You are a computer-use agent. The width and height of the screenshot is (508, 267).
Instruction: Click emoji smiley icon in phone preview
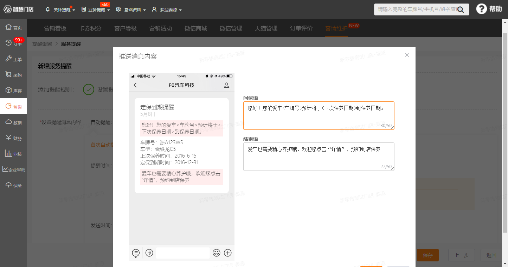click(217, 253)
